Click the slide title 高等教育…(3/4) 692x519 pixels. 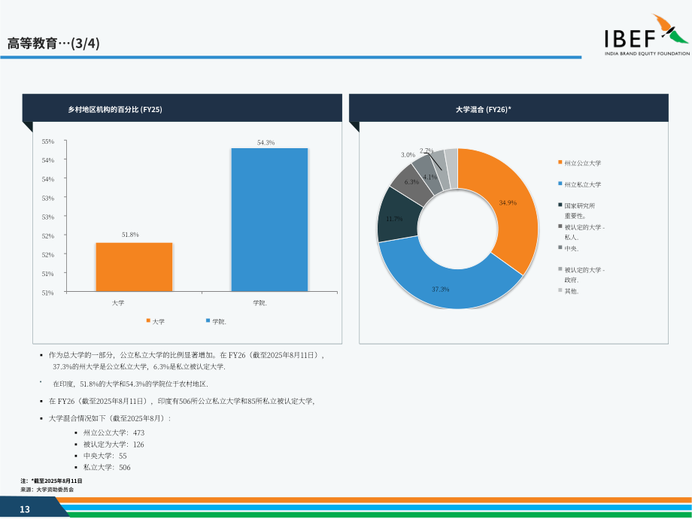pyautogui.click(x=53, y=44)
